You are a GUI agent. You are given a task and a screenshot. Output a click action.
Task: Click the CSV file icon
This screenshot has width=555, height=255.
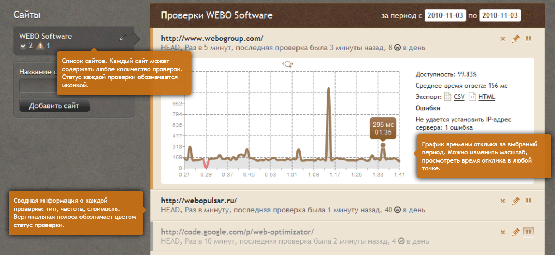coord(448,97)
